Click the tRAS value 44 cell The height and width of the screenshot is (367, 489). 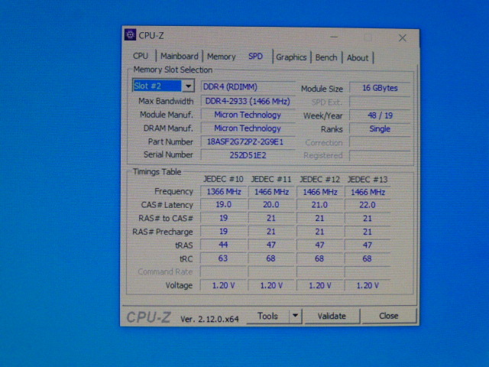pos(224,245)
